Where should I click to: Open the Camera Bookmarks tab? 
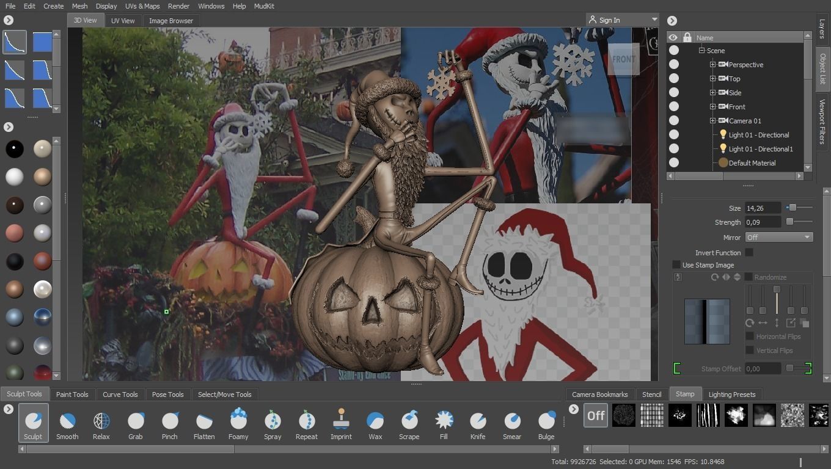(600, 394)
